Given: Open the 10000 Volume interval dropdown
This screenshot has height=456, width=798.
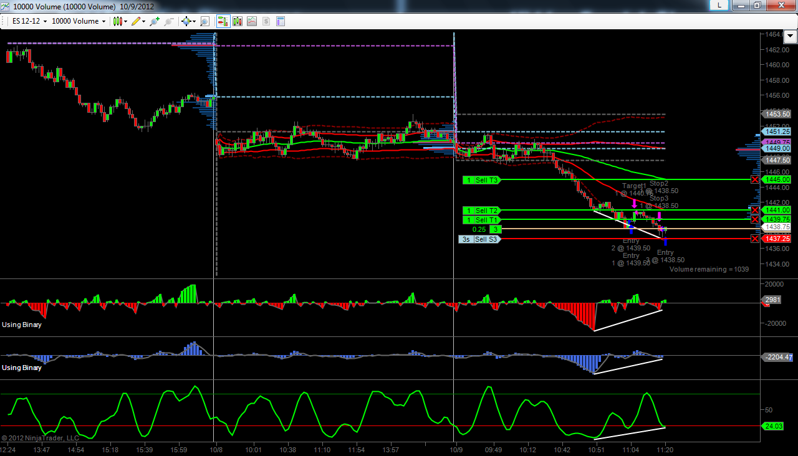Looking at the screenshot, I should point(79,21).
